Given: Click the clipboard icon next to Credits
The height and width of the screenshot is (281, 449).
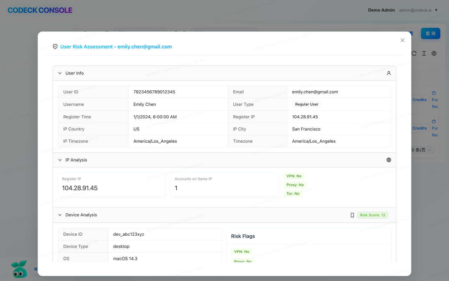Looking at the screenshot, I should (434, 93).
